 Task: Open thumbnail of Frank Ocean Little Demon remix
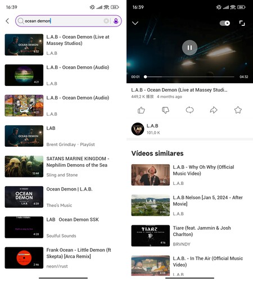click(x=24, y=258)
